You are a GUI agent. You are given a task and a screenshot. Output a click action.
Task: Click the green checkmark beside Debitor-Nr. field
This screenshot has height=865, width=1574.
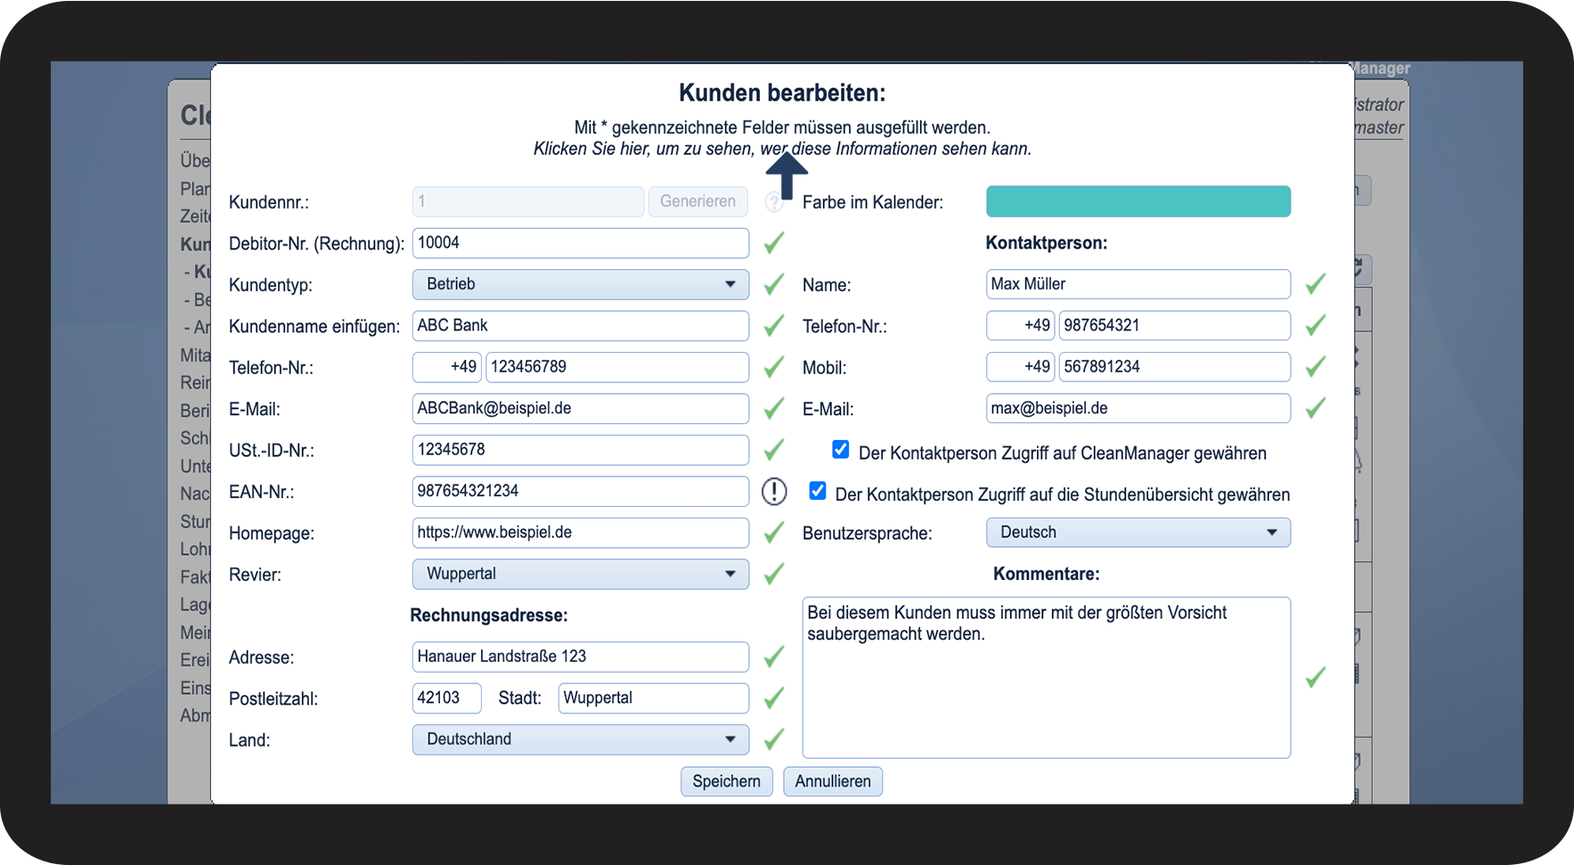coord(774,242)
